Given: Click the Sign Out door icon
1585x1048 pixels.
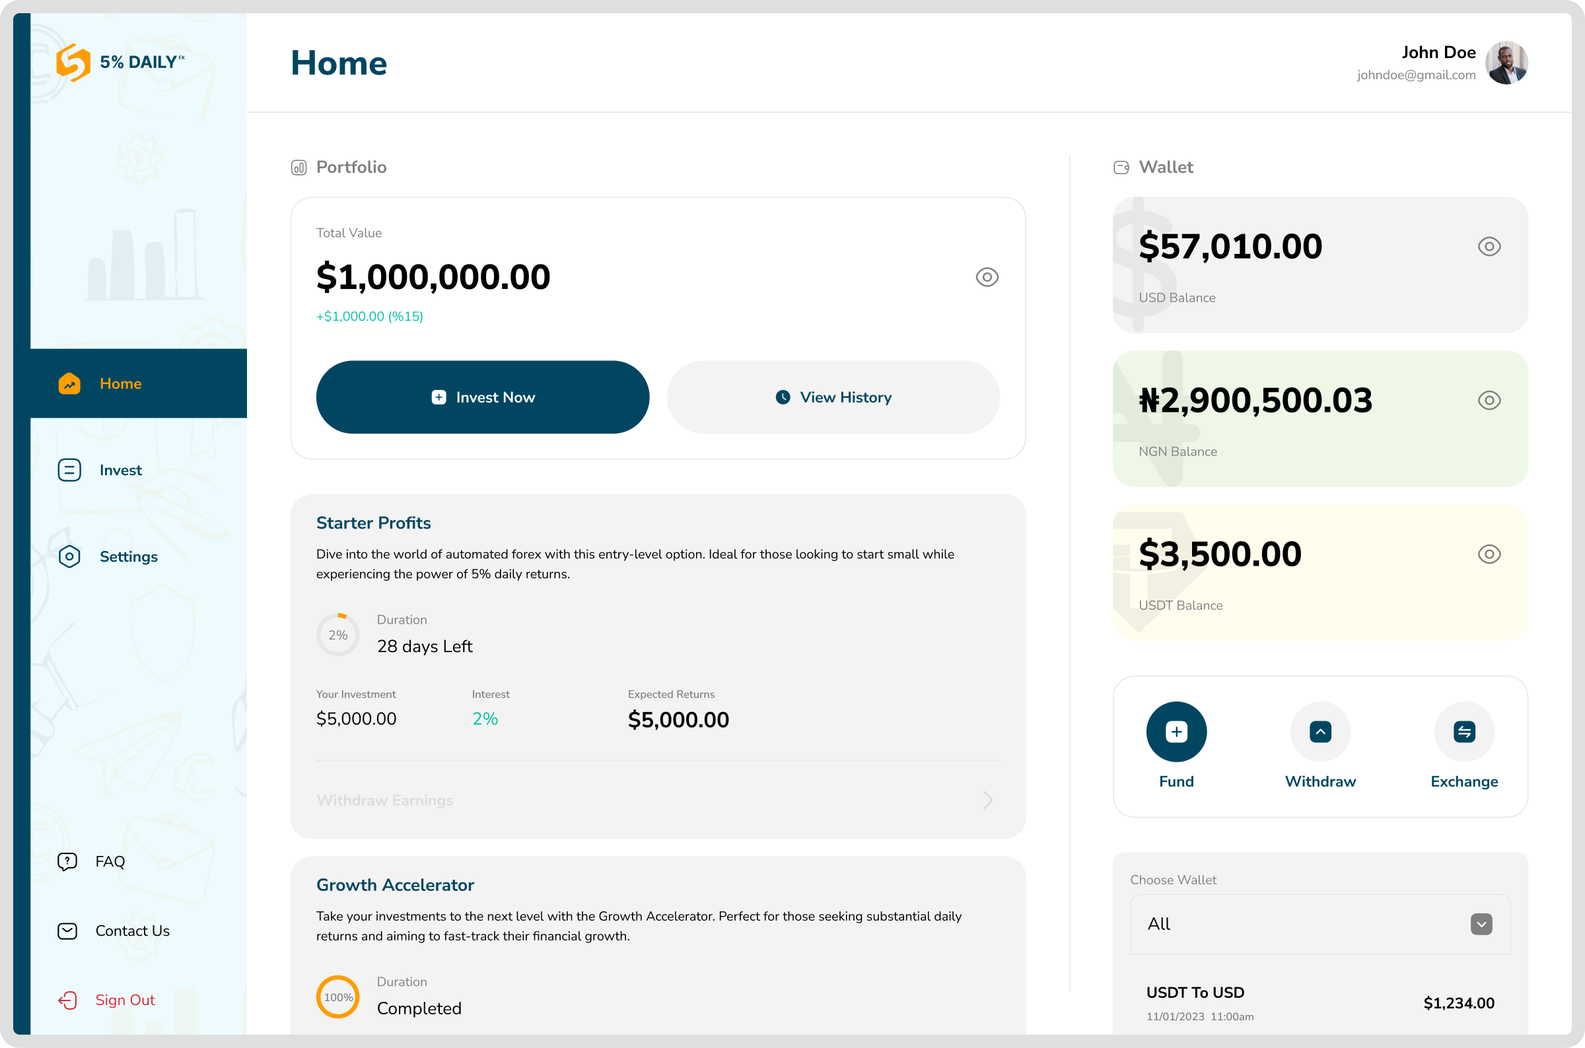Looking at the screenshot, I should tap(67, 1000).
